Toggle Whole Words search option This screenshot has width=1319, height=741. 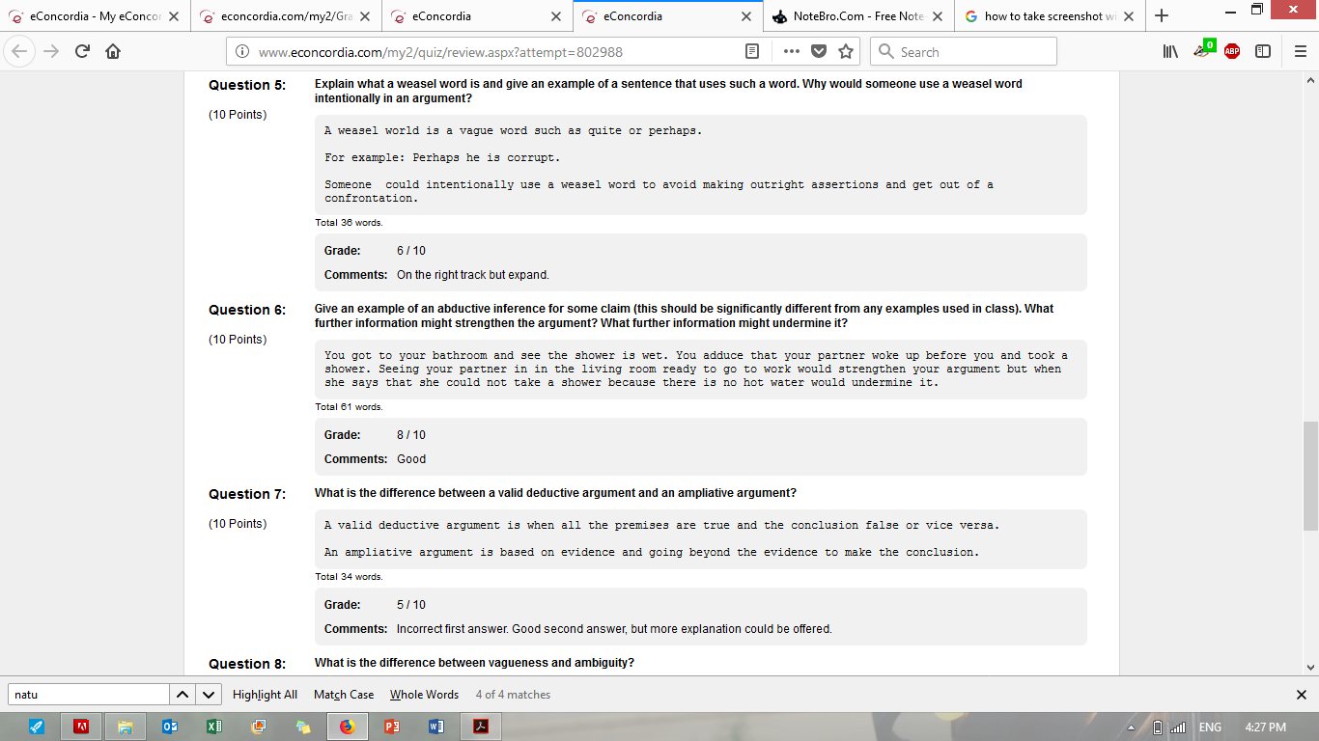tap(424, 695)
